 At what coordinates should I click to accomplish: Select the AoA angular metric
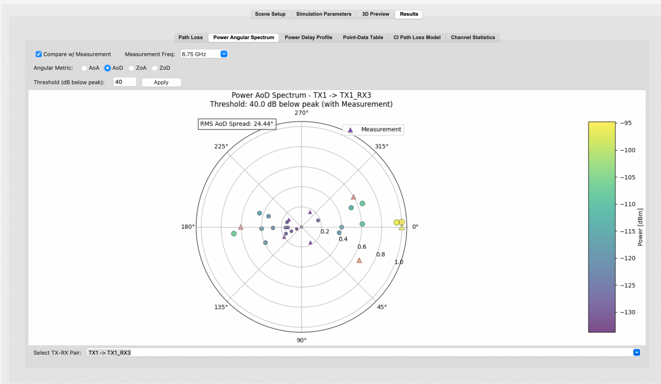pyautogui.click(x=84, y=68)
